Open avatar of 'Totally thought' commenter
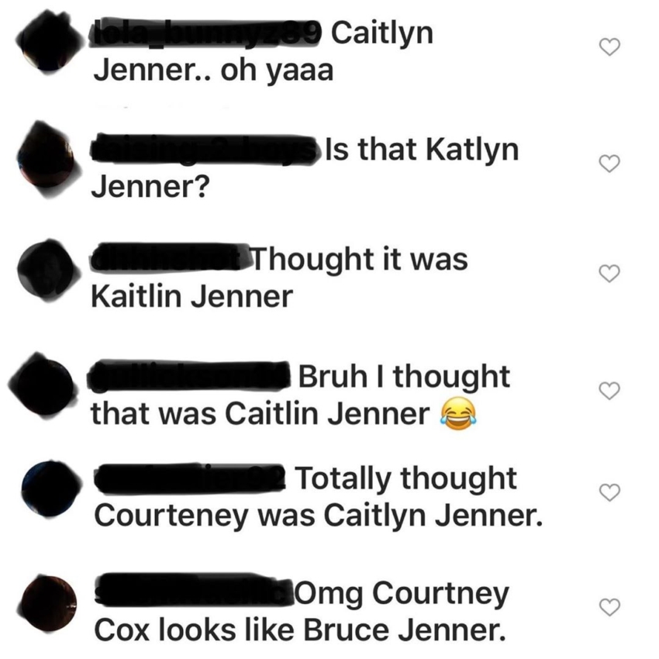Screen dimensions: 659x659 point(50,488)
